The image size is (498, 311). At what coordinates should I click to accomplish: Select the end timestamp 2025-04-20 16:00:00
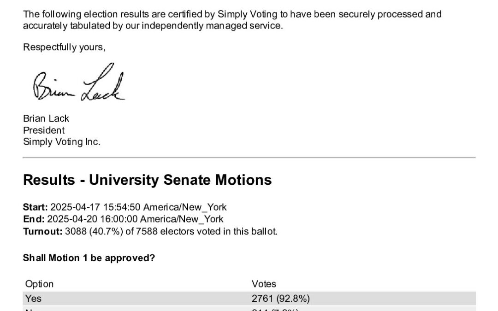(92, 219)
